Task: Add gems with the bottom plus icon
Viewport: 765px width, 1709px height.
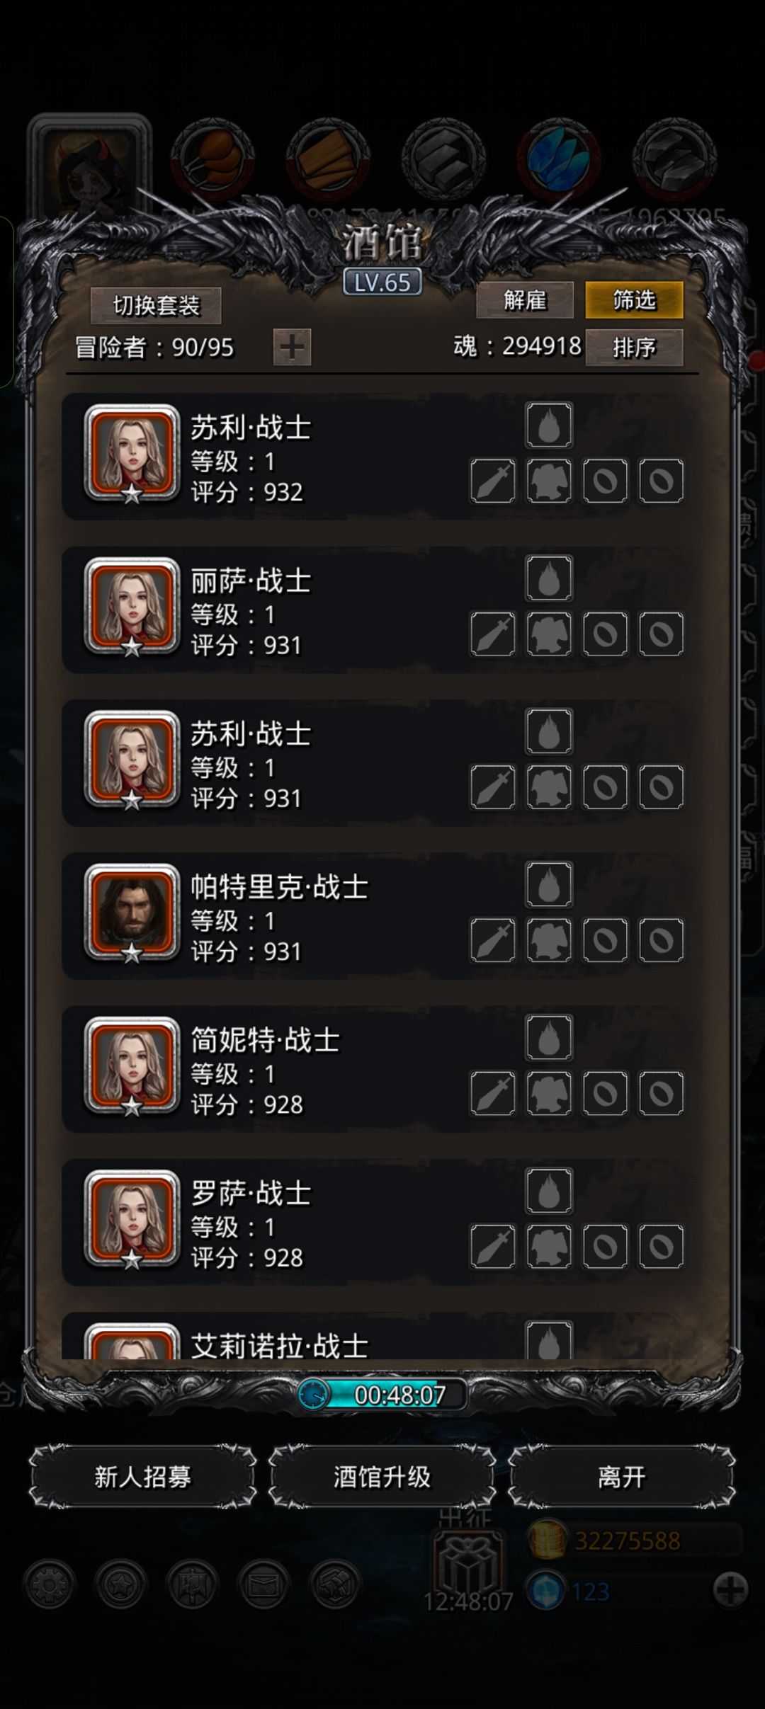Action: (x=730, y=1590)
